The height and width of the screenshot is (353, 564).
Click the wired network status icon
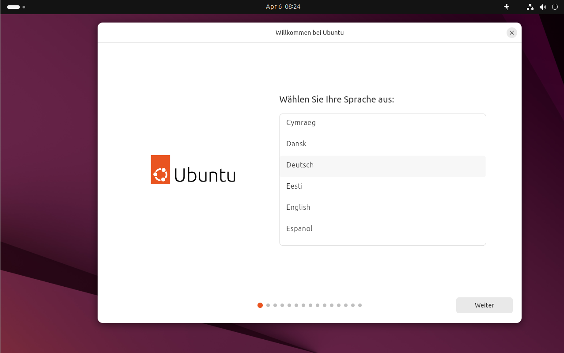530,7
